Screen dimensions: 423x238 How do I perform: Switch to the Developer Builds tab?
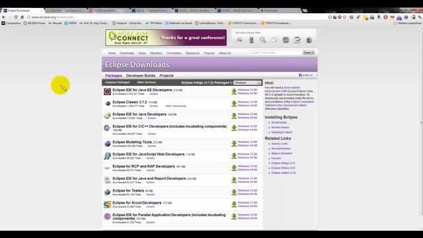pyautogui.click(x=141, y=75)
